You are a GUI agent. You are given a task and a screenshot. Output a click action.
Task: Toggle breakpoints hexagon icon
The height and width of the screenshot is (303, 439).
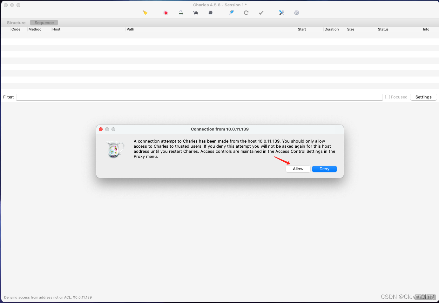tap(211, 13)
